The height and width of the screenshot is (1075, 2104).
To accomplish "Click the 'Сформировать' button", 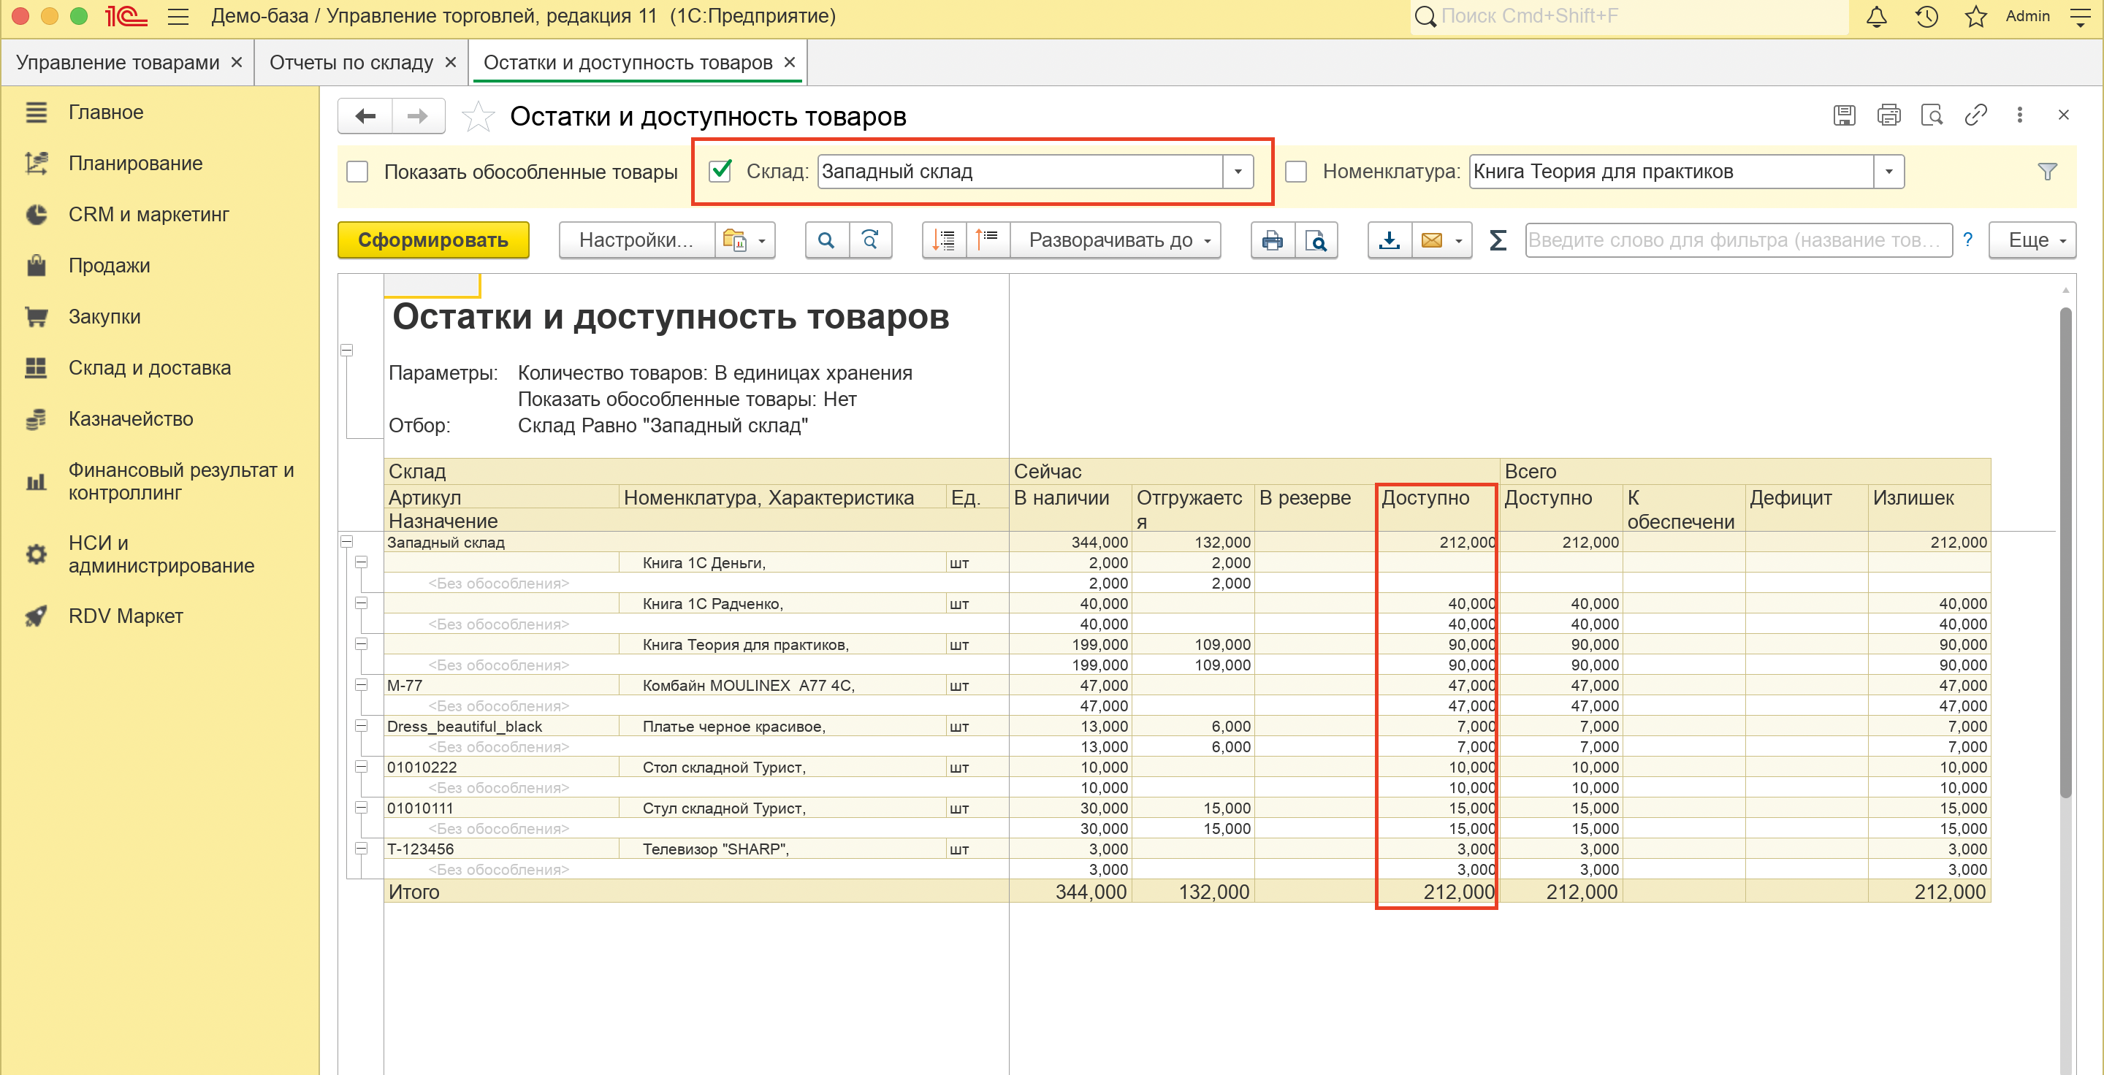I will click(433, 240).
